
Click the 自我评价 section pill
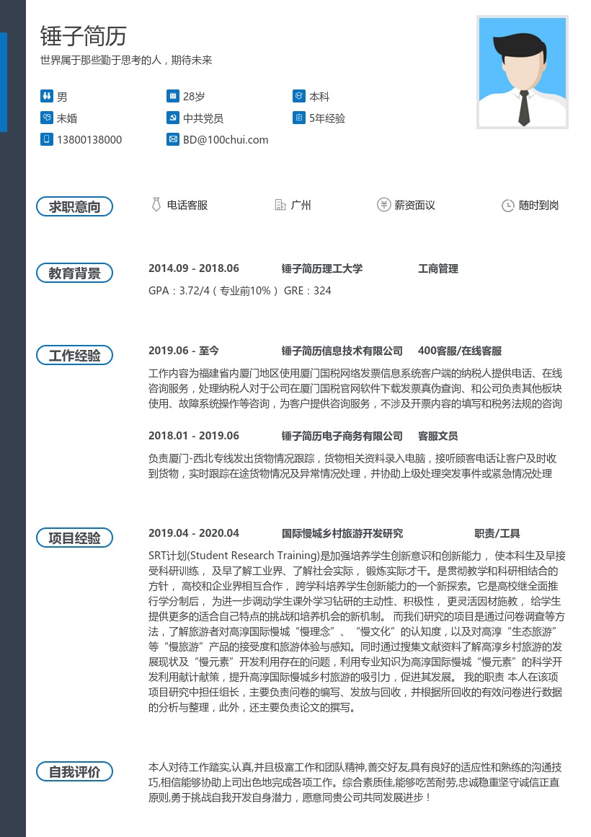tap(74, 771)
